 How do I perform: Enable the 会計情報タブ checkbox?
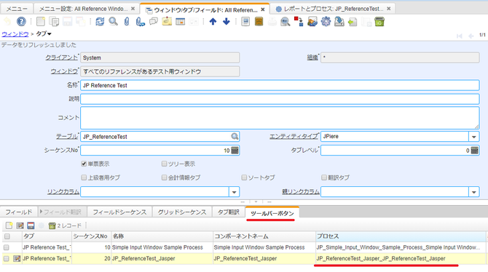(x=164, y=177)
